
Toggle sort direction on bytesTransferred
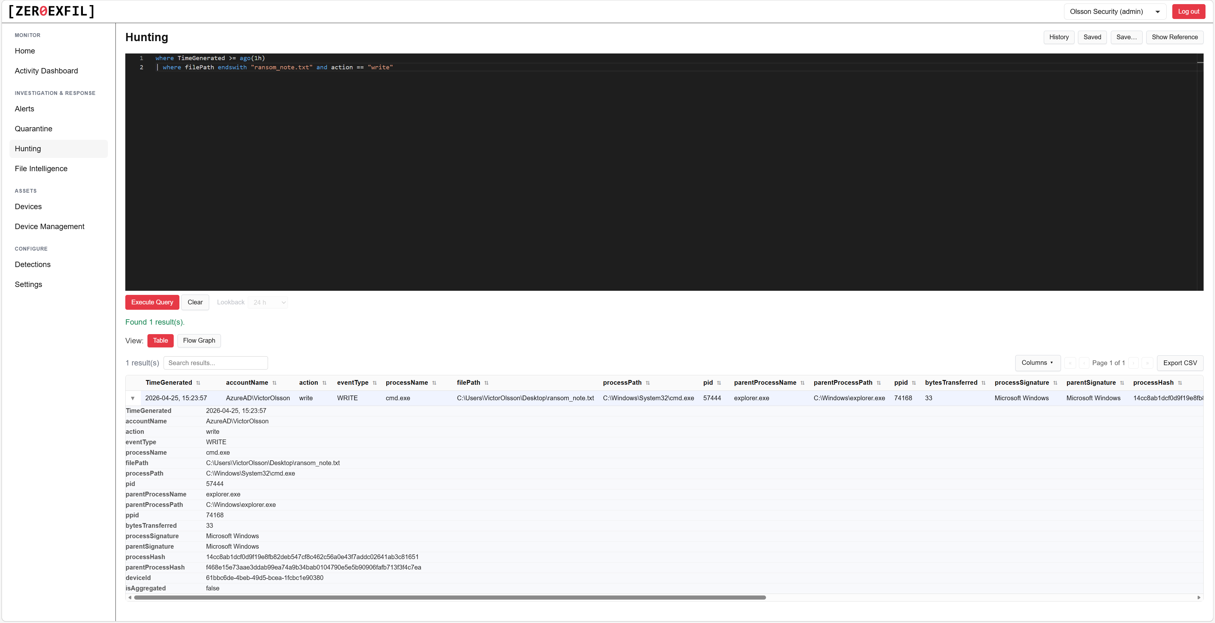[984, 383]
